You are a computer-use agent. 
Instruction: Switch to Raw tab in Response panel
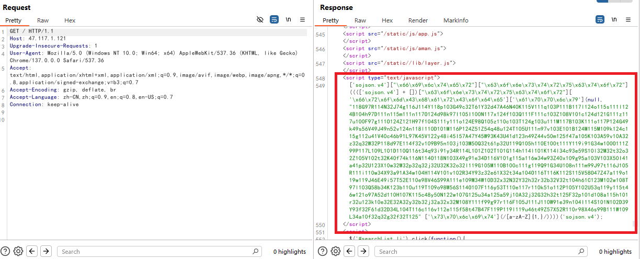(360, 20)
